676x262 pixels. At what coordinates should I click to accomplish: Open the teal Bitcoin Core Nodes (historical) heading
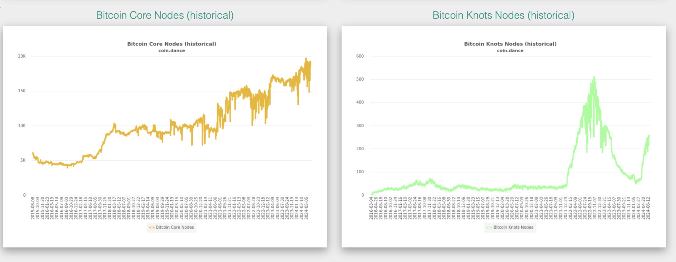[165, 15]
